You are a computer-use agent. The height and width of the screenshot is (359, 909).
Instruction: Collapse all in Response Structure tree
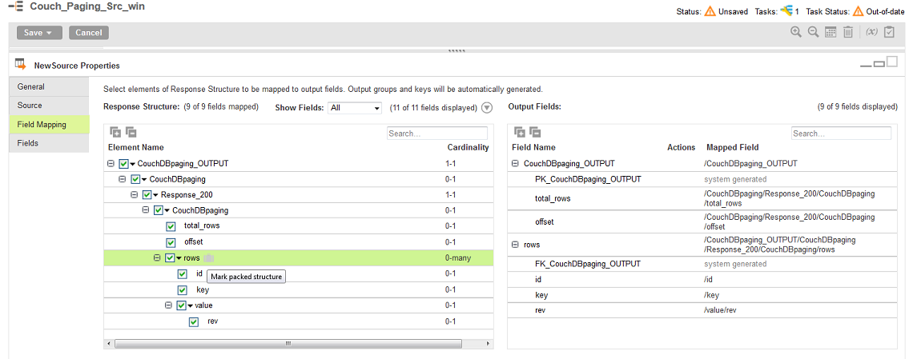point(131,133)
